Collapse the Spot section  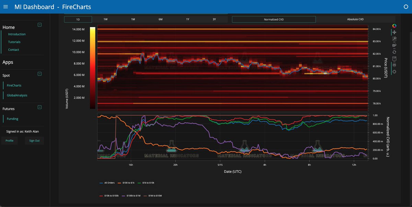pyautogui.click(x=39, y=74)
